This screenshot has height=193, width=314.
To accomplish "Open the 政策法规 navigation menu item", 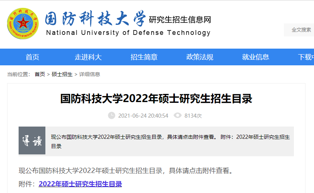I will pos(200,57).
